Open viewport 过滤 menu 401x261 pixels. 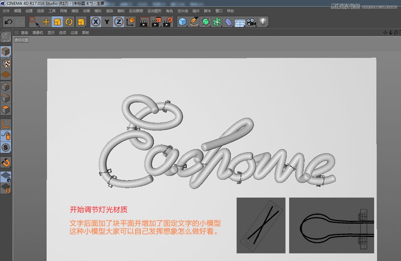(74, 33)
